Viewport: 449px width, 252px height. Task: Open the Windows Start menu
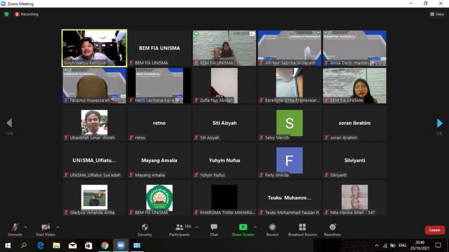point(8,245)
